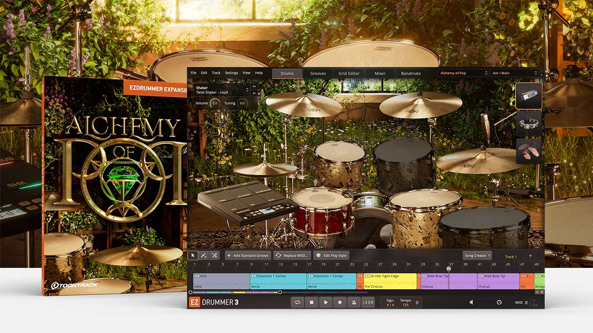The image size is (593, 333).
Task: Step to next shaker instrument with down arrow
Action: [254, 93]
